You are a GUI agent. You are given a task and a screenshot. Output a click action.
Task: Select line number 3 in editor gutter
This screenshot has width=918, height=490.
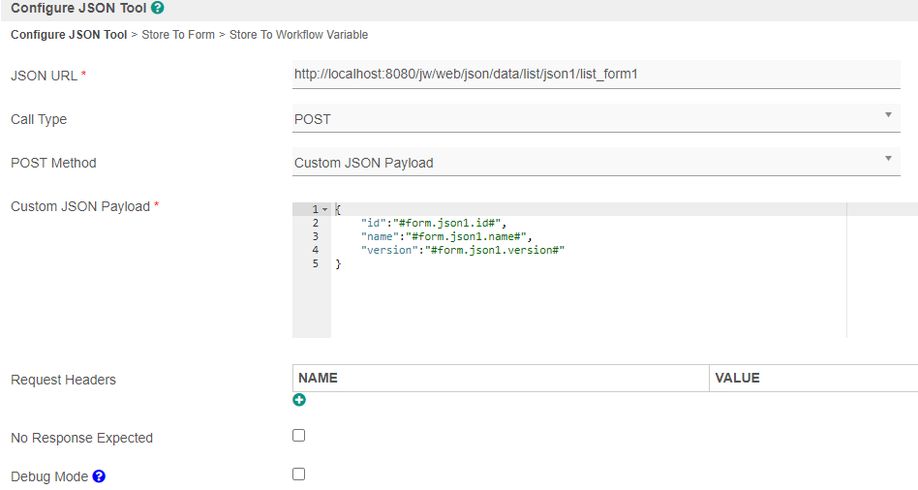316,236
